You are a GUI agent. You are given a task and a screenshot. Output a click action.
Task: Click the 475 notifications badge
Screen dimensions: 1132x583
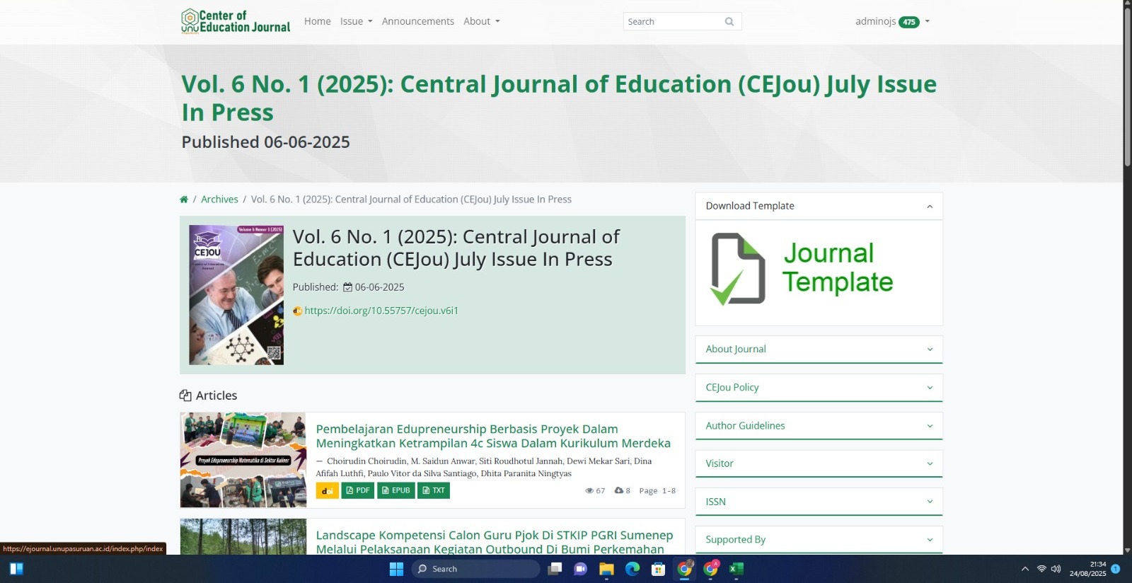(x=909, y=22)
